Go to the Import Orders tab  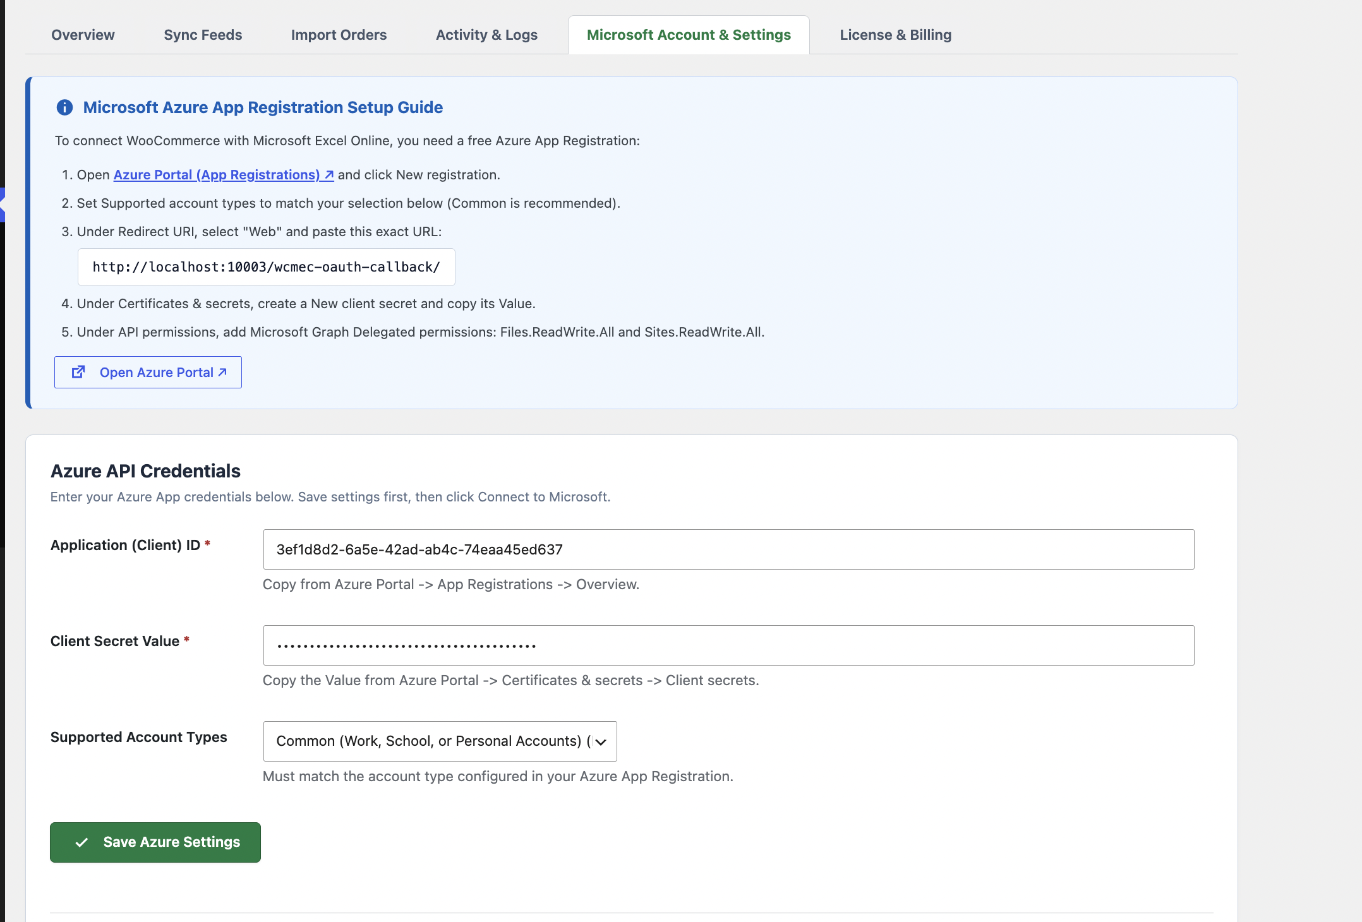point(339,35)
